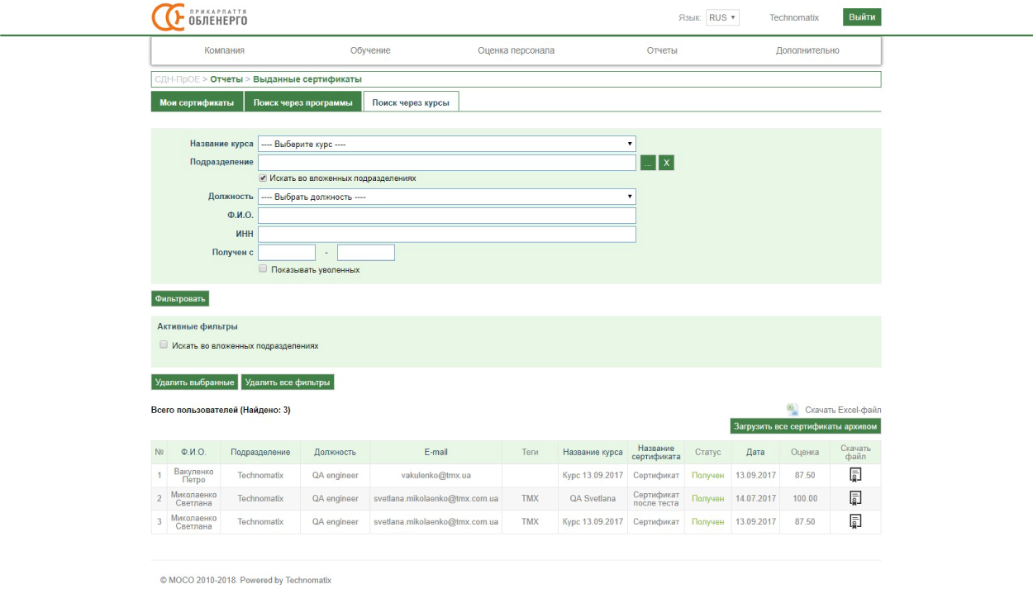1033x589 pixels.
Task: Click the MOCO 2010-2018 footer text
Action: [245, 580]
